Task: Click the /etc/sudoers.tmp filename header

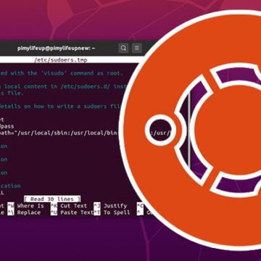Action: pyautogui.click(x=61, y=60)
